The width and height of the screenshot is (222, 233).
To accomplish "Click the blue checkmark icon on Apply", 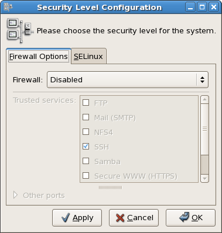I will pos(65,218).
